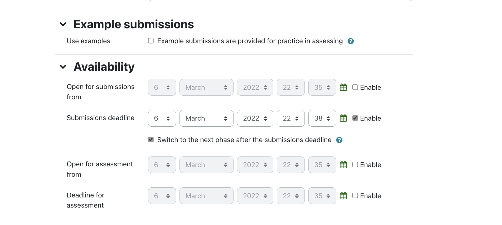Enable the Deadline for assessment date
The height and width of the screenshot is (225, 502).
pyautogui.click(x=355, y=195)
